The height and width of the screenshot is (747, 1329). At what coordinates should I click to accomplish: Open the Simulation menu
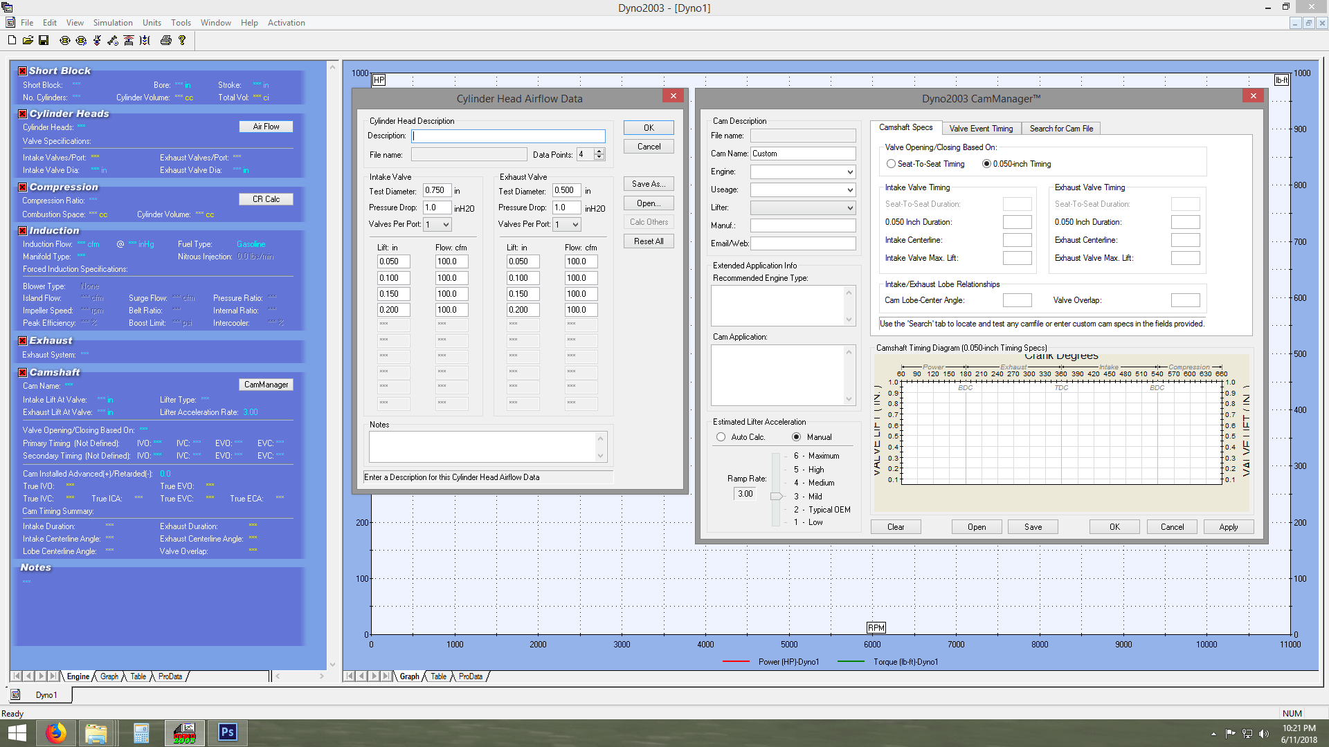tap(113, 23)
